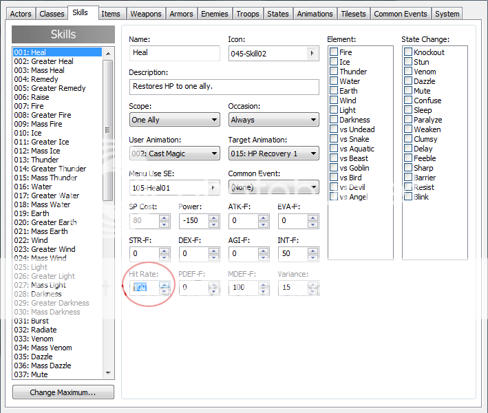
Task: Click the Change Maximum button
Action: [x=63, y=392]
